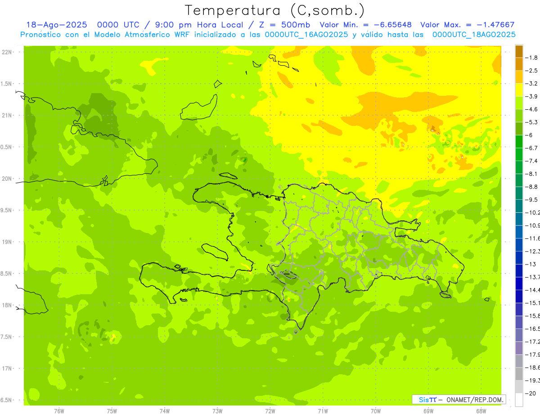Click the "0000UTC_16AGO2025" initialization time text

306,35
